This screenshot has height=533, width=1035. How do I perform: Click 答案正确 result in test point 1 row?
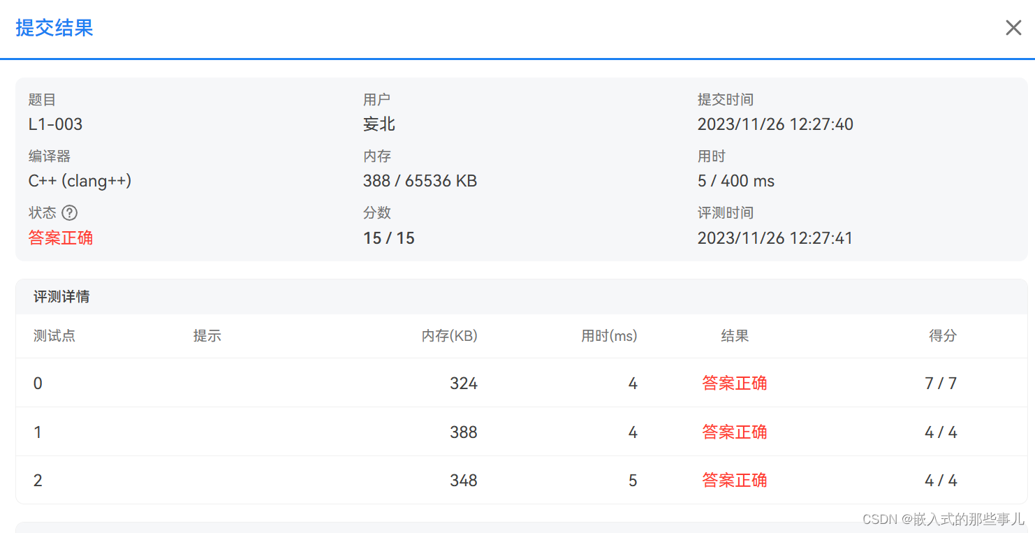735,432
